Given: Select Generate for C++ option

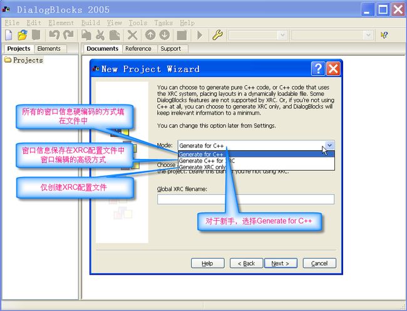Looking at the screenshot, I should [x=256, y=154].
